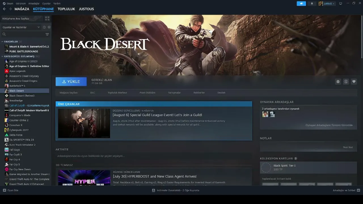This screenshot has width=363, height=204.
Task: Open the August 6 news thumbnail image
Action: pyautogui.click(x=84, y=123)
